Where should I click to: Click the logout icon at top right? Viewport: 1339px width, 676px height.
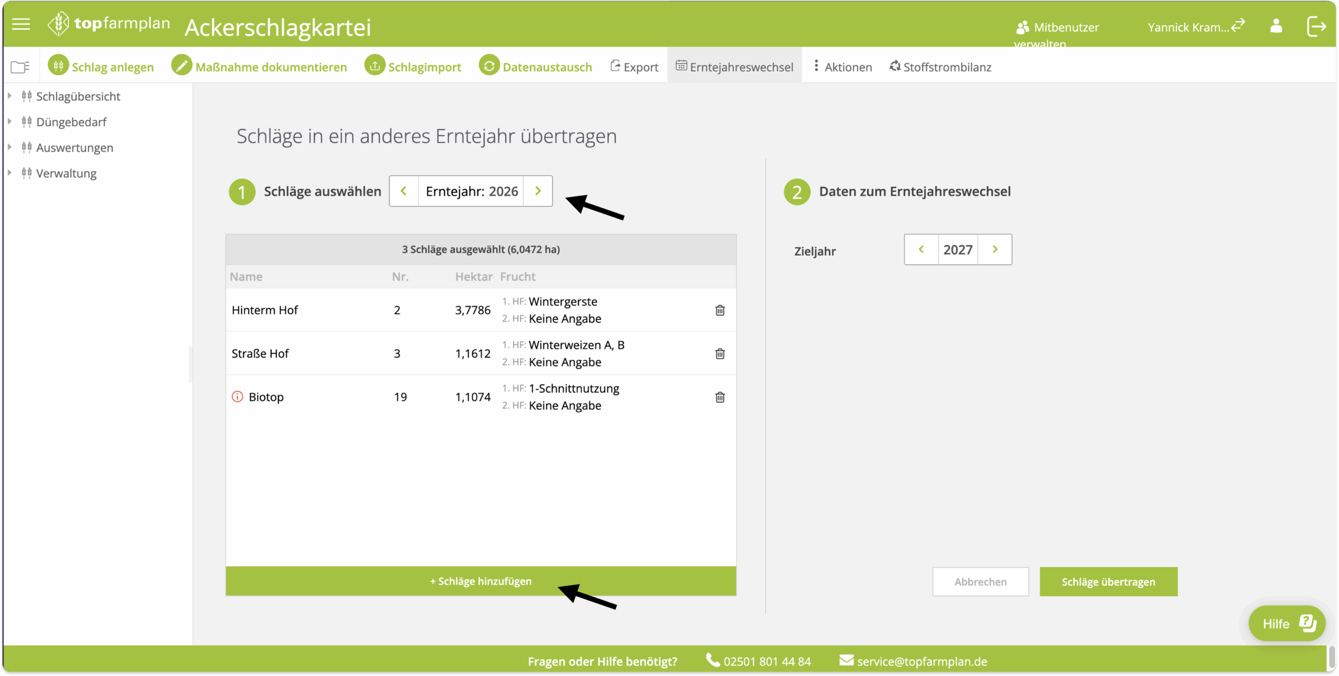(x=1316, y=26)
